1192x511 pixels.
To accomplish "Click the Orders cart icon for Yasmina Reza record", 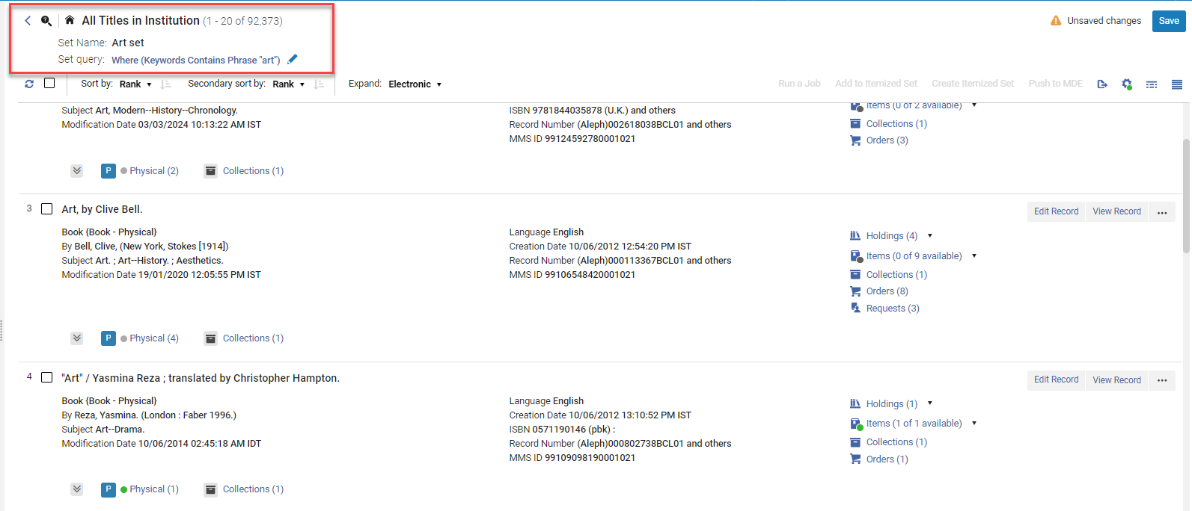I will (x=855, y=459).
